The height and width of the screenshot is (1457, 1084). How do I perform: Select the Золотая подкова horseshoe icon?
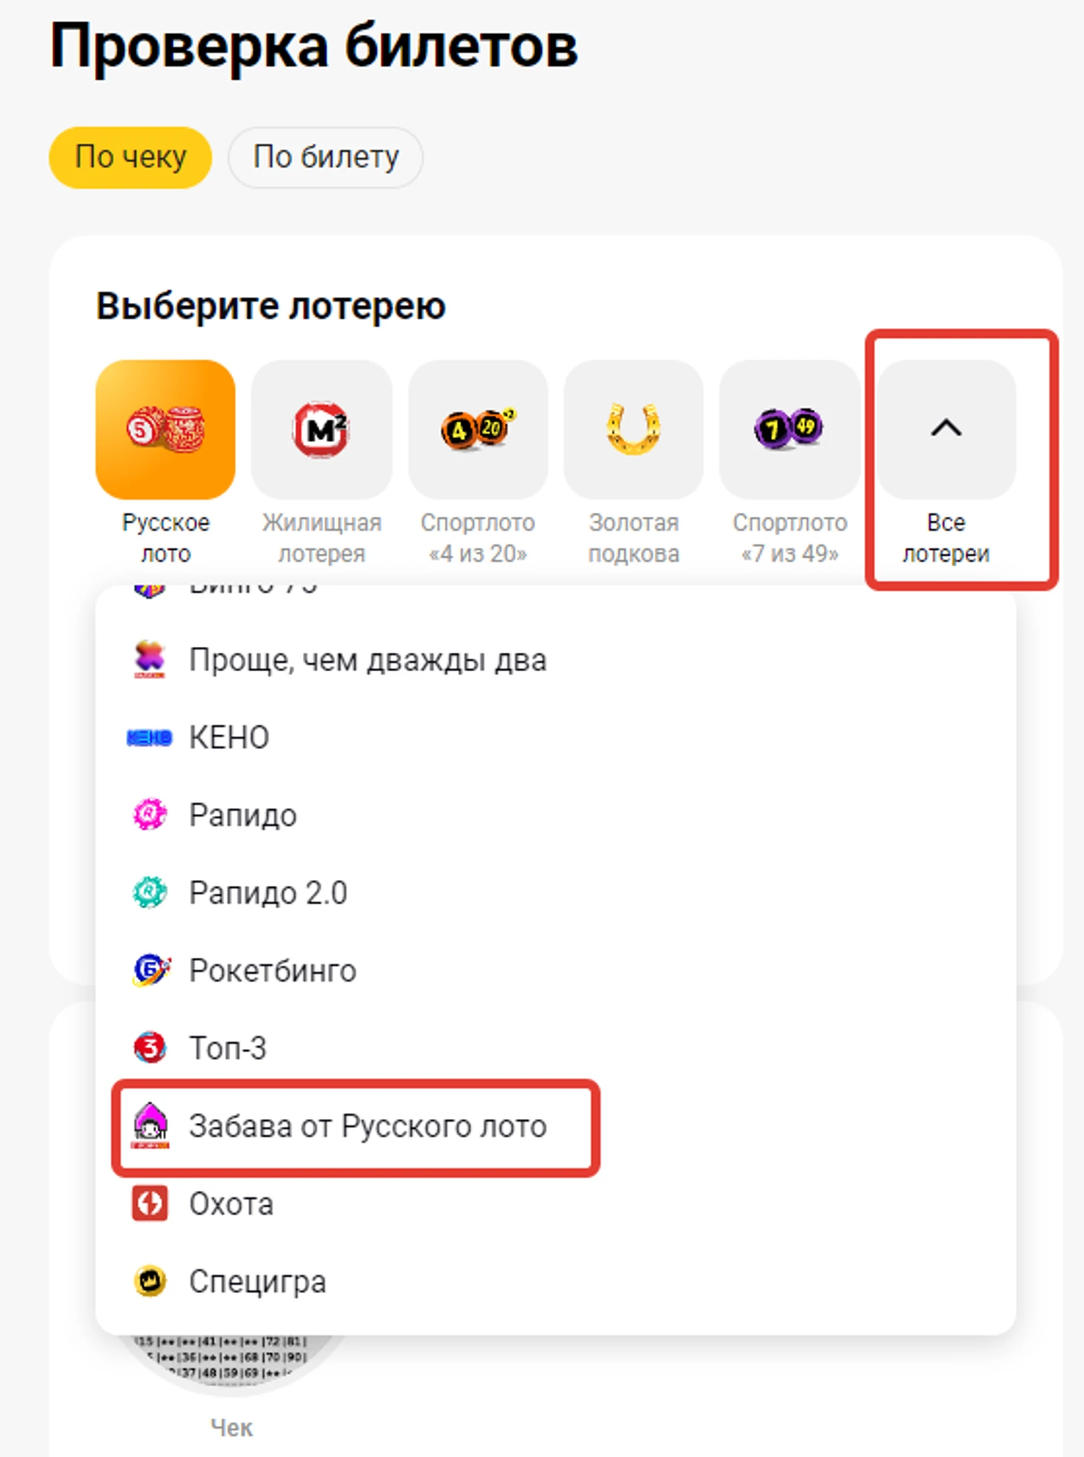[x=633, y=429]
